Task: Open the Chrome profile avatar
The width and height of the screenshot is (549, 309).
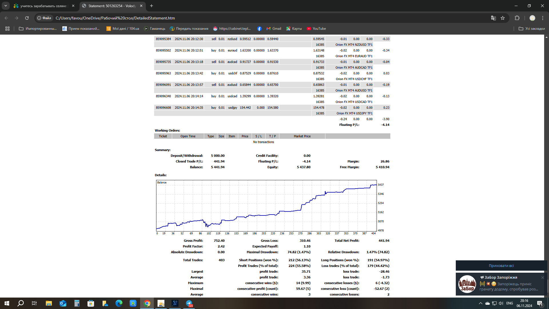Action: point(532,18)
